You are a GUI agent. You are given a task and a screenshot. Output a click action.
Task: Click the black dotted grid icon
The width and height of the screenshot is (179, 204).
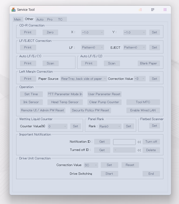[153, 10]
